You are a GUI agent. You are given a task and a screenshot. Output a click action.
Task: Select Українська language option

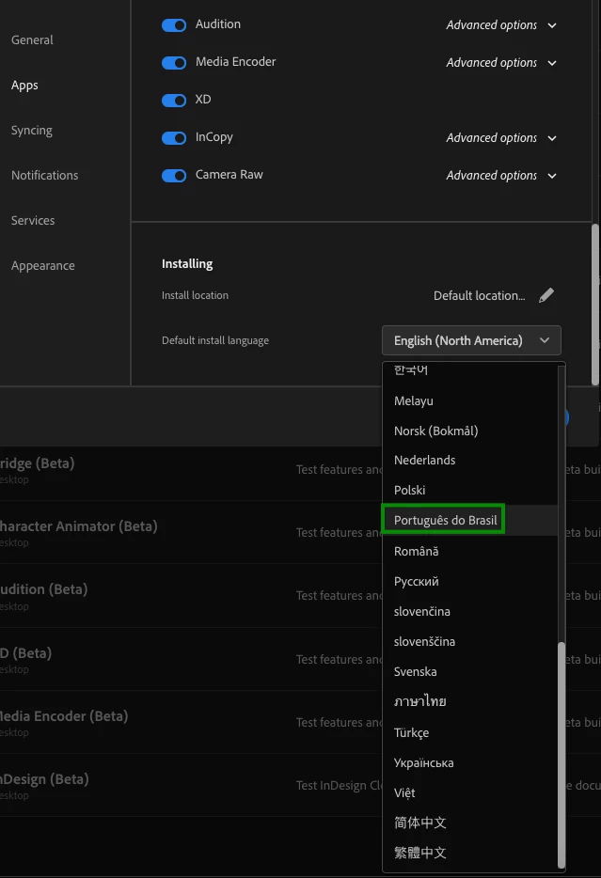(470, 762)
